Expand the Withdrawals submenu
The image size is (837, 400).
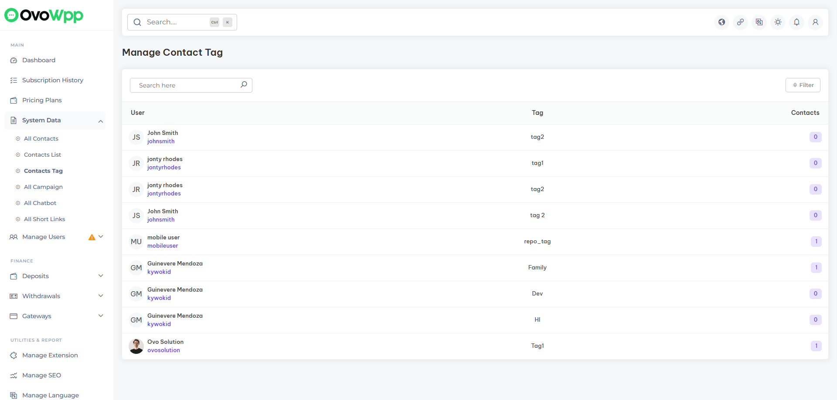pyautogui.click(x=101, y=296)
